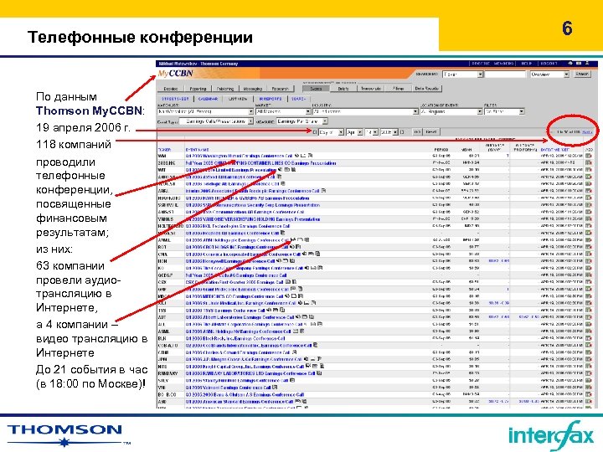This screenshot has height=452, width=603.
Task: Select the Transcripts tab
Action: tap(371, 89)
